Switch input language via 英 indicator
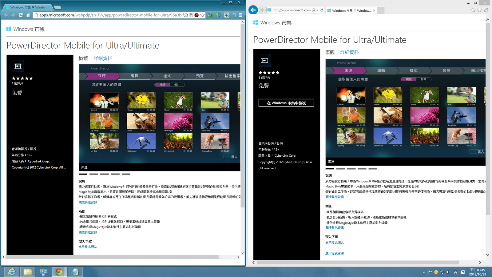The width and height of the screenshot is (492, 277). (x=455, y=272)
